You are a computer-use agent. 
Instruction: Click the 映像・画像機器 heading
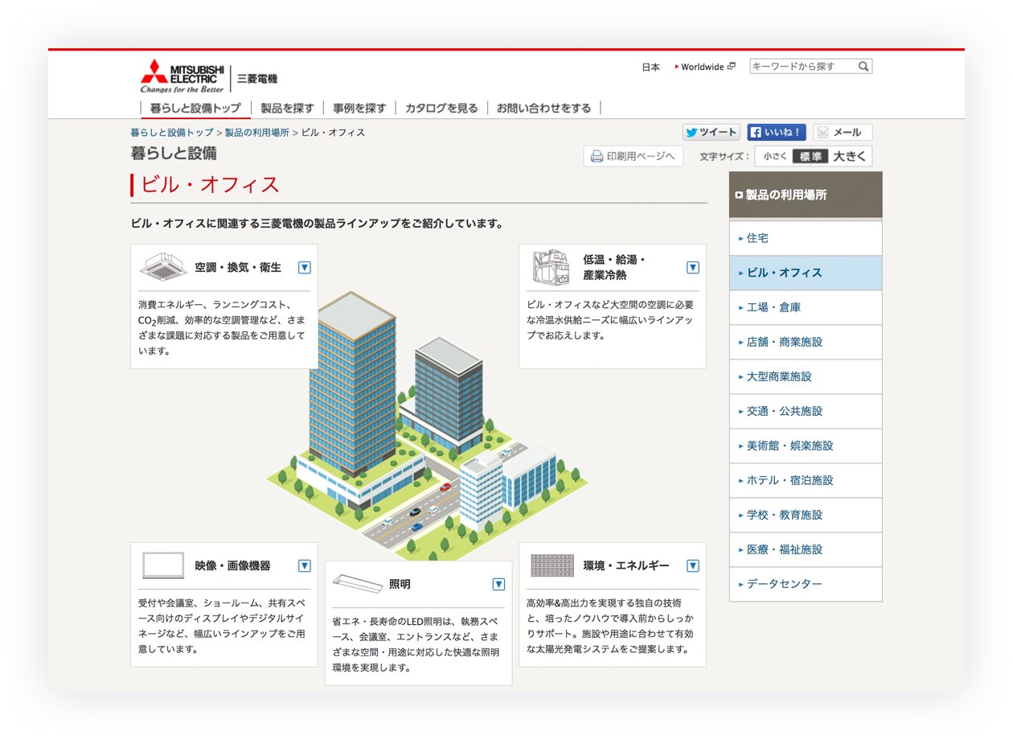pos(233,565)
